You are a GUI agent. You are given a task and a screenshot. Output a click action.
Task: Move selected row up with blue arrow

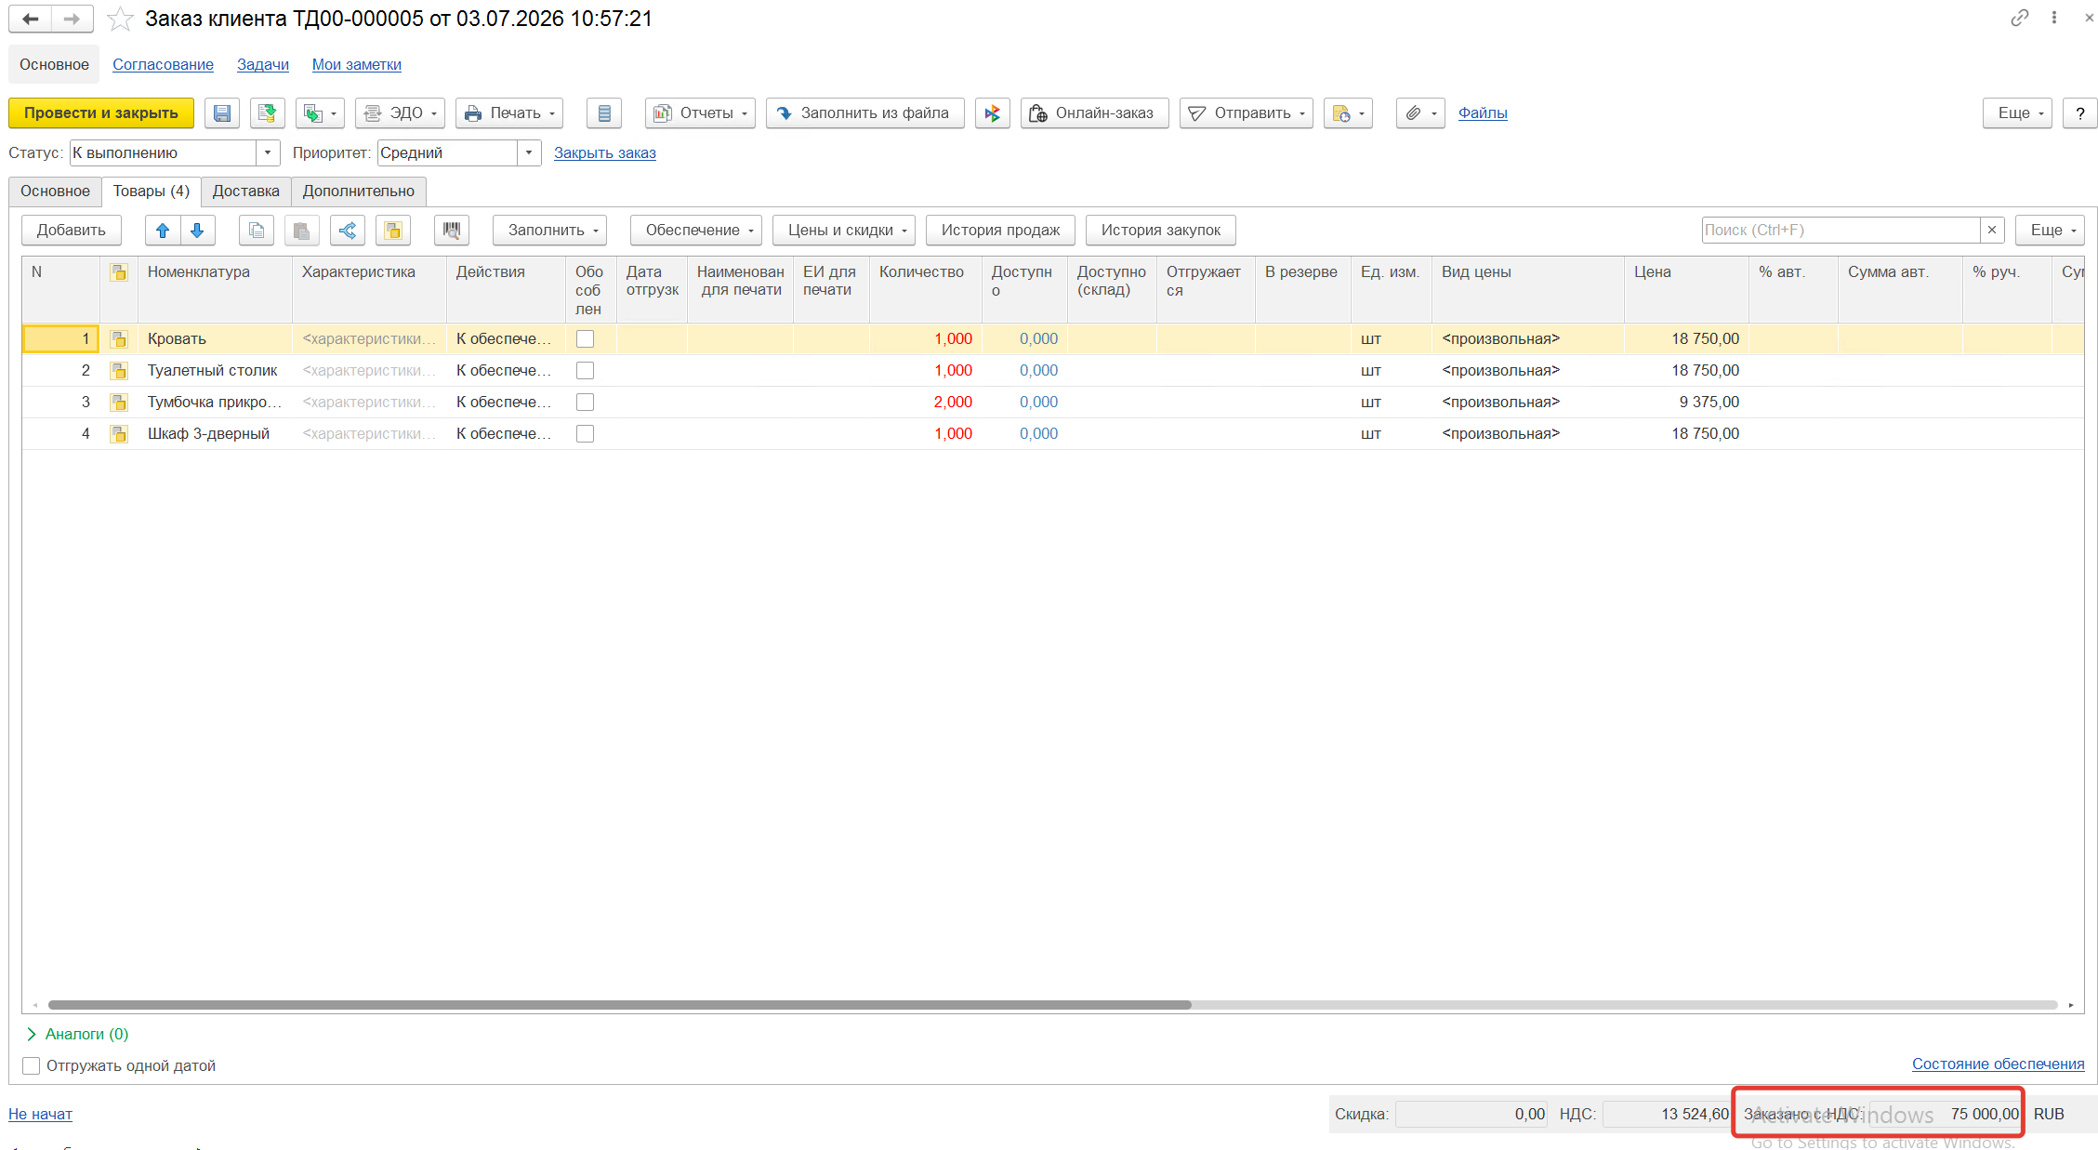(x=163, y=231)
